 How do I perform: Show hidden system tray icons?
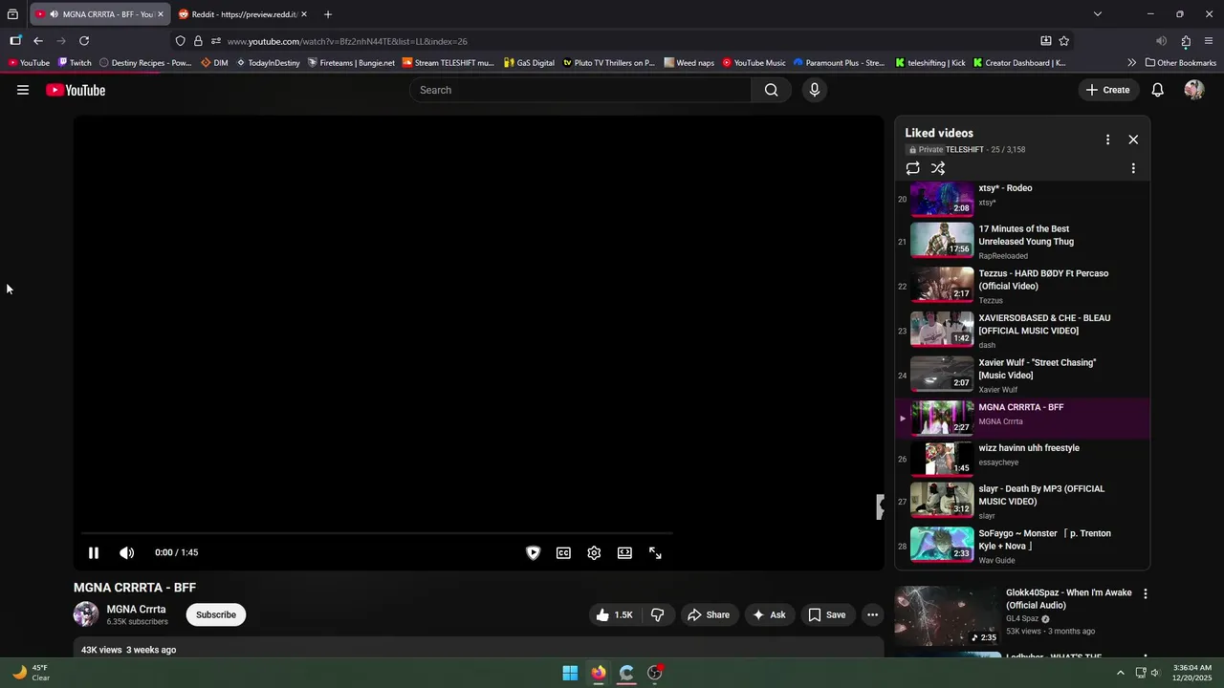(1121, 673)
